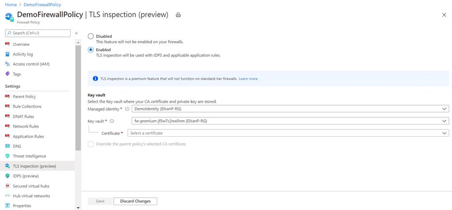Click the Managed identity info icon
Image resolution: width=452 pixels, height=210 pixels.
(x=127, y=109)
